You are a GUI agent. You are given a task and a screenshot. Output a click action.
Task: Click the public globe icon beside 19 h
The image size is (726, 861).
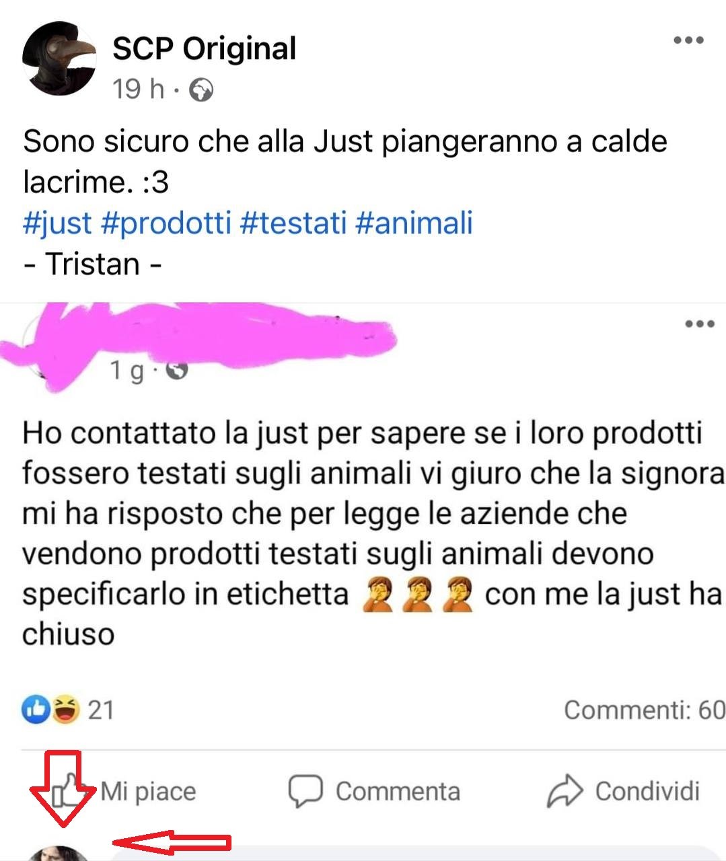point(201,89)
